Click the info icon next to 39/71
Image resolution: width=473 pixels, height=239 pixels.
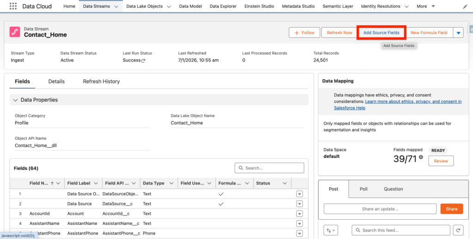click(x=421, y=157)
